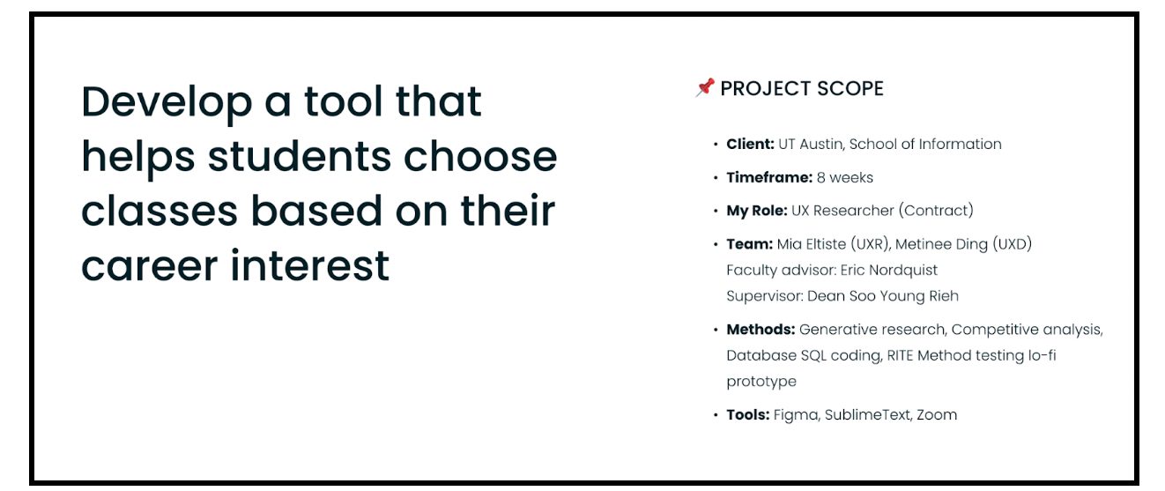The height and width of the screenshot is (491, 1165).
Task: Click the headline words 'career interest'
Action: (235, 265)
